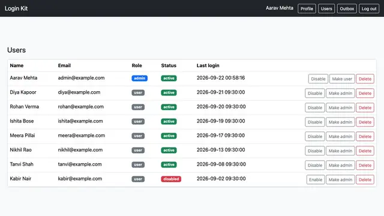Disable the Aarav Mehta account
Viewport: 384px width, 216px height.
coord(318,79)
